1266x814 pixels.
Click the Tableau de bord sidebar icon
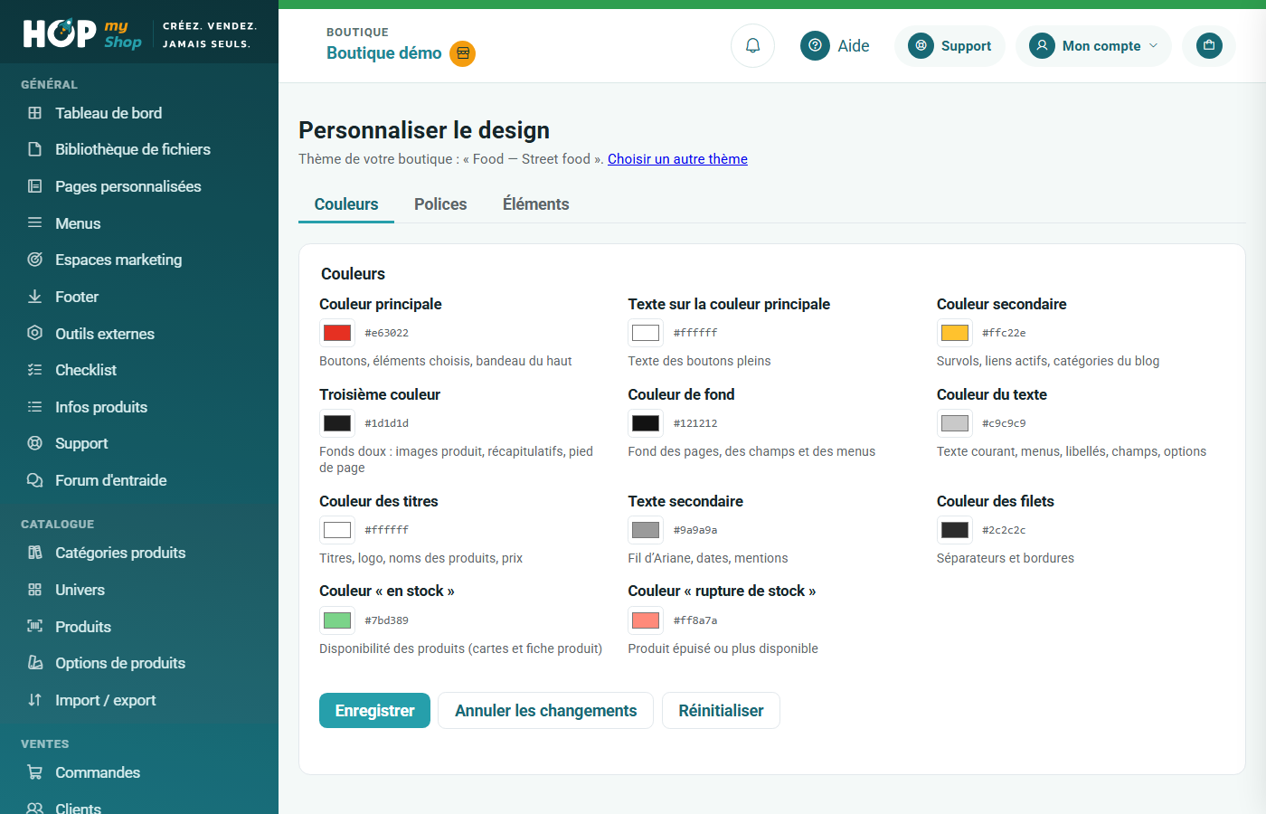tap(35, 113)
